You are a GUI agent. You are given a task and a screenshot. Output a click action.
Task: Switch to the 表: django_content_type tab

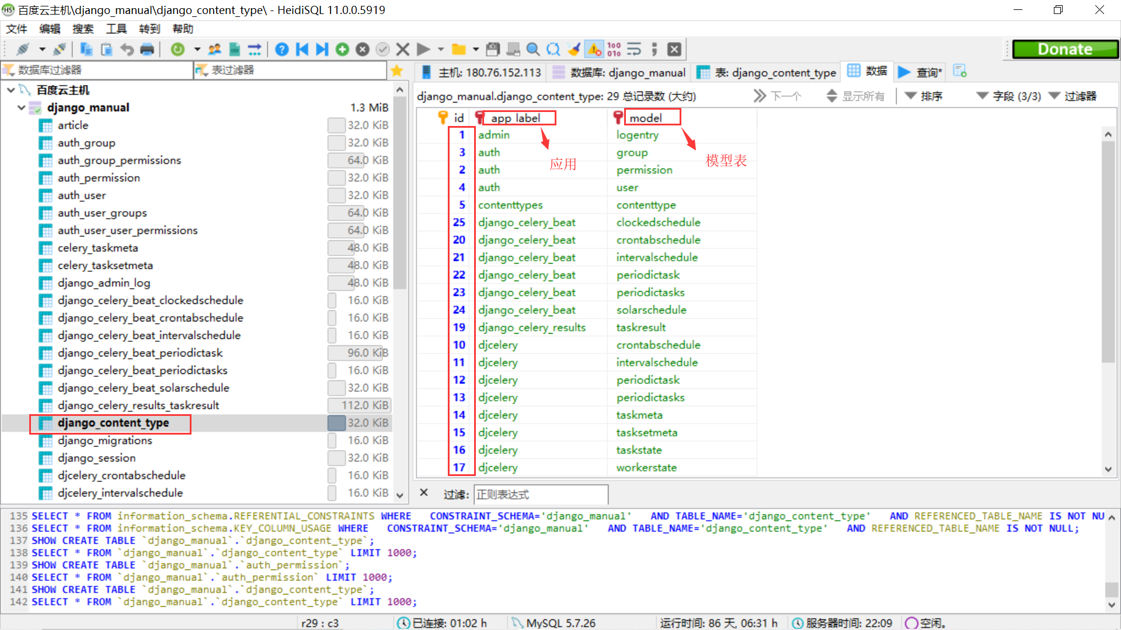click(x=767, y=72)
